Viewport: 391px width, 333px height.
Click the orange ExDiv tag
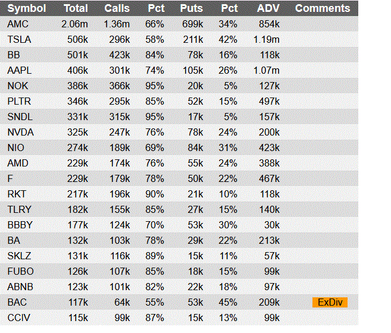[330, 302]
